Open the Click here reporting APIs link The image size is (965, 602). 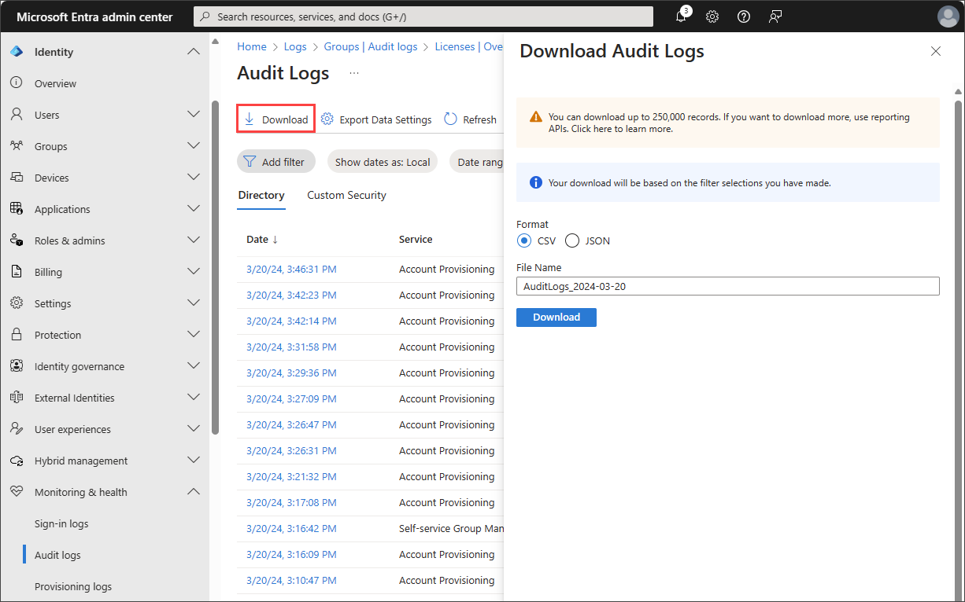coord(590,129)
